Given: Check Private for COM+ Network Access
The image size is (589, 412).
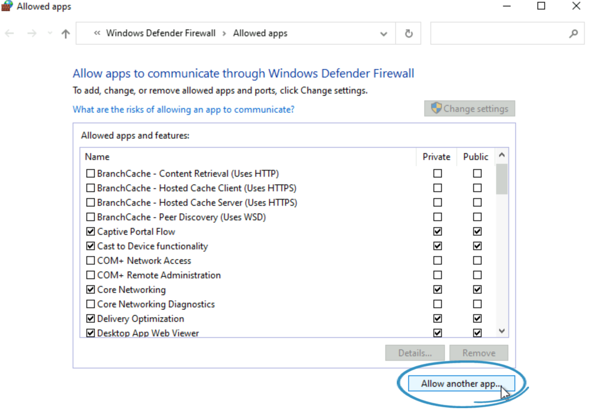Looking at the screenshot, I should [x=438, y=260].
